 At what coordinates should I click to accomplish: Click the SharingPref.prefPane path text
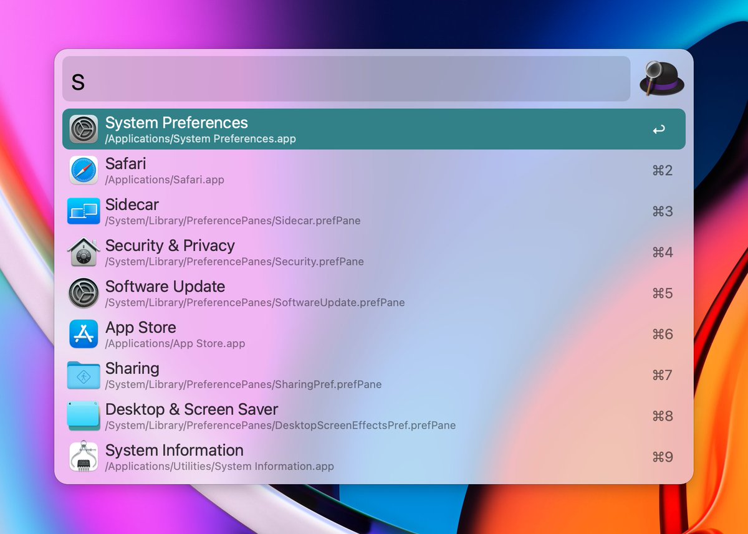tap(243, 384)
